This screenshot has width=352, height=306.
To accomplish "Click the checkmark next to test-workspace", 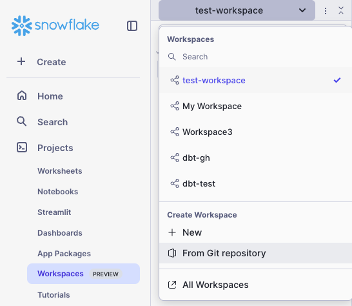I will [337, 80].
